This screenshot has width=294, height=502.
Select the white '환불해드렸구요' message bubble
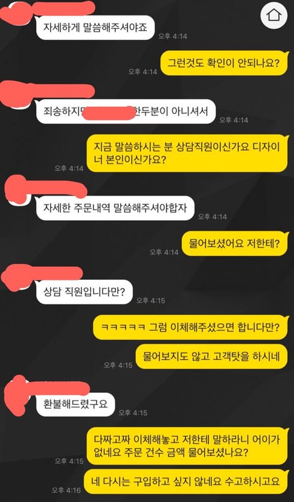coord(75,404)
